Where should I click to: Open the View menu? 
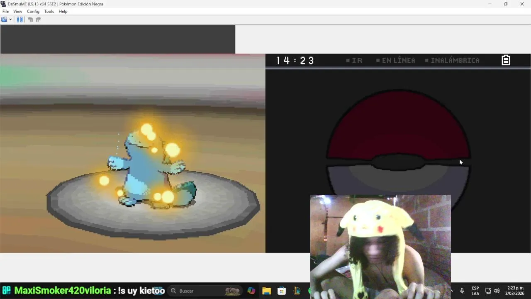click(x=18, y=12)
